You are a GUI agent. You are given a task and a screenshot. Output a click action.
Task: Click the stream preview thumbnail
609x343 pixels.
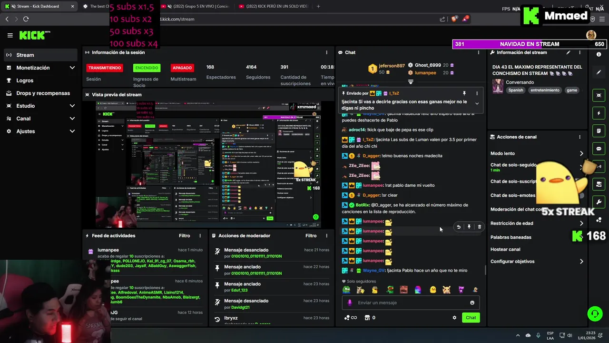click(x=208, y=164)
